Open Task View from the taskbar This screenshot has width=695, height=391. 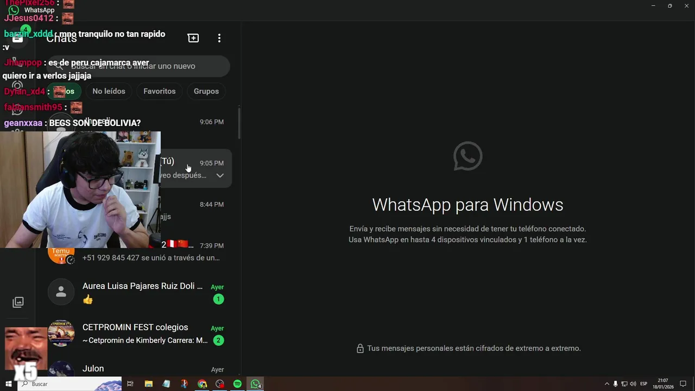pos(130,384)
